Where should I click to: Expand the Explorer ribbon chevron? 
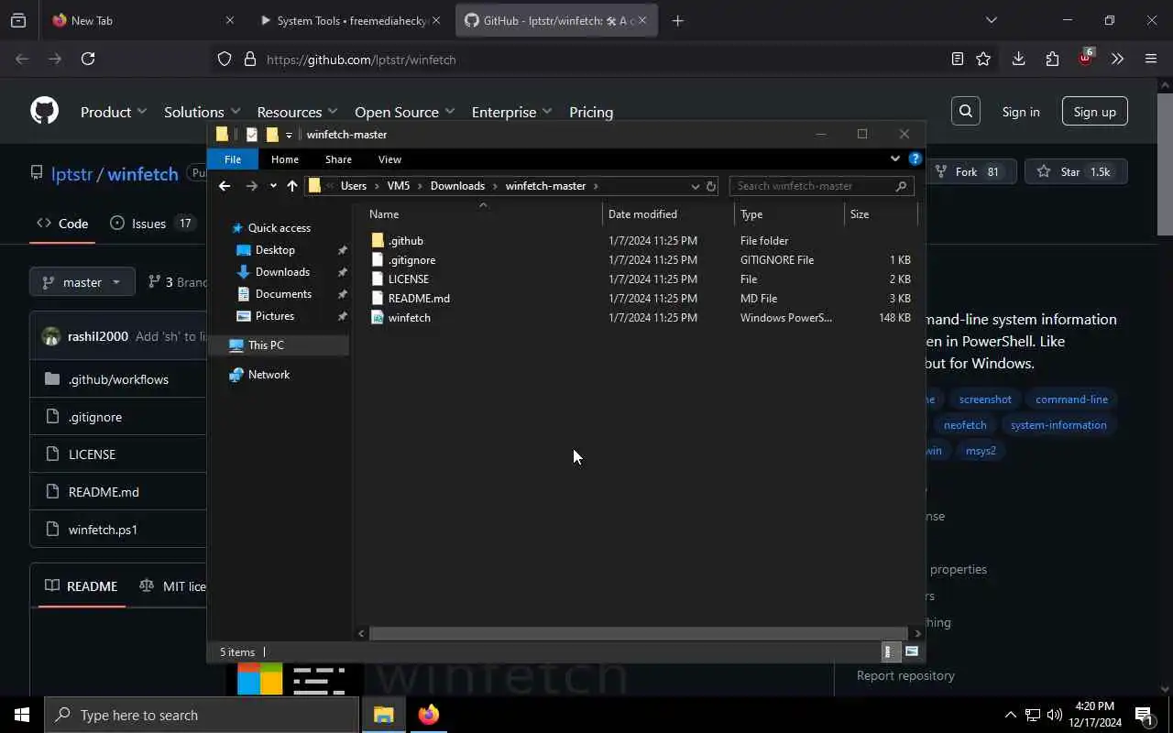895,159
